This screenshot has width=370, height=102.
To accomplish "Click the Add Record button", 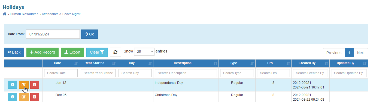I will click(x=43, y=52).
